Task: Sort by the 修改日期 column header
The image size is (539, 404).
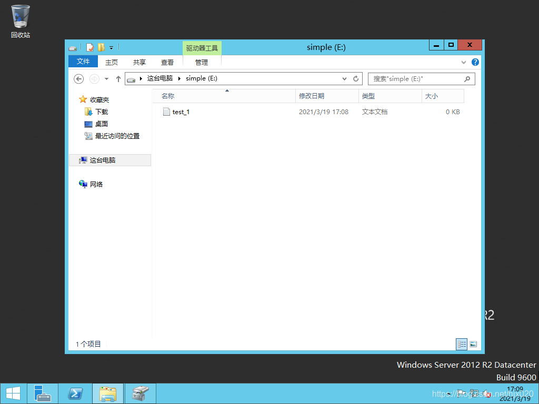Action: [x=327, y=96]
